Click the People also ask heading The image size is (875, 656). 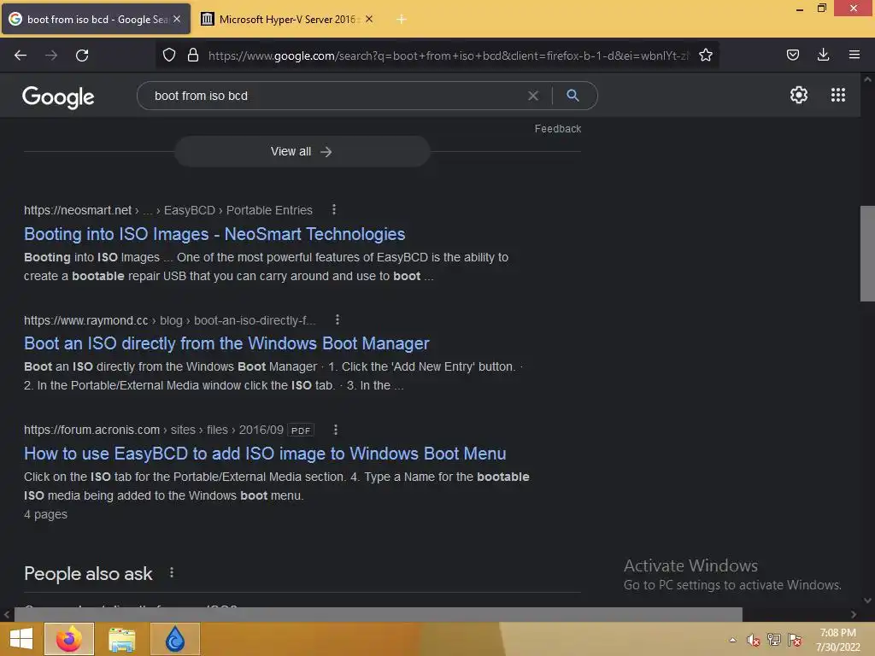coord(88,573)
